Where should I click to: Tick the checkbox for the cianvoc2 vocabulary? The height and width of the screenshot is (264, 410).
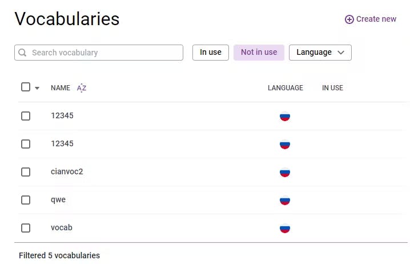(26, 172)
